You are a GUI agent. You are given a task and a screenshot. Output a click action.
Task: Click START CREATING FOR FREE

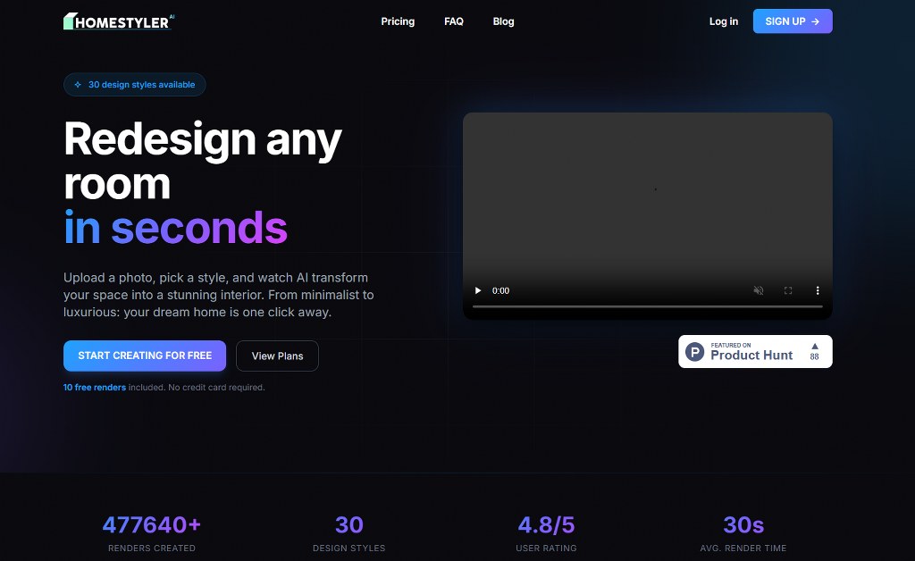click(x=145, y=356)
